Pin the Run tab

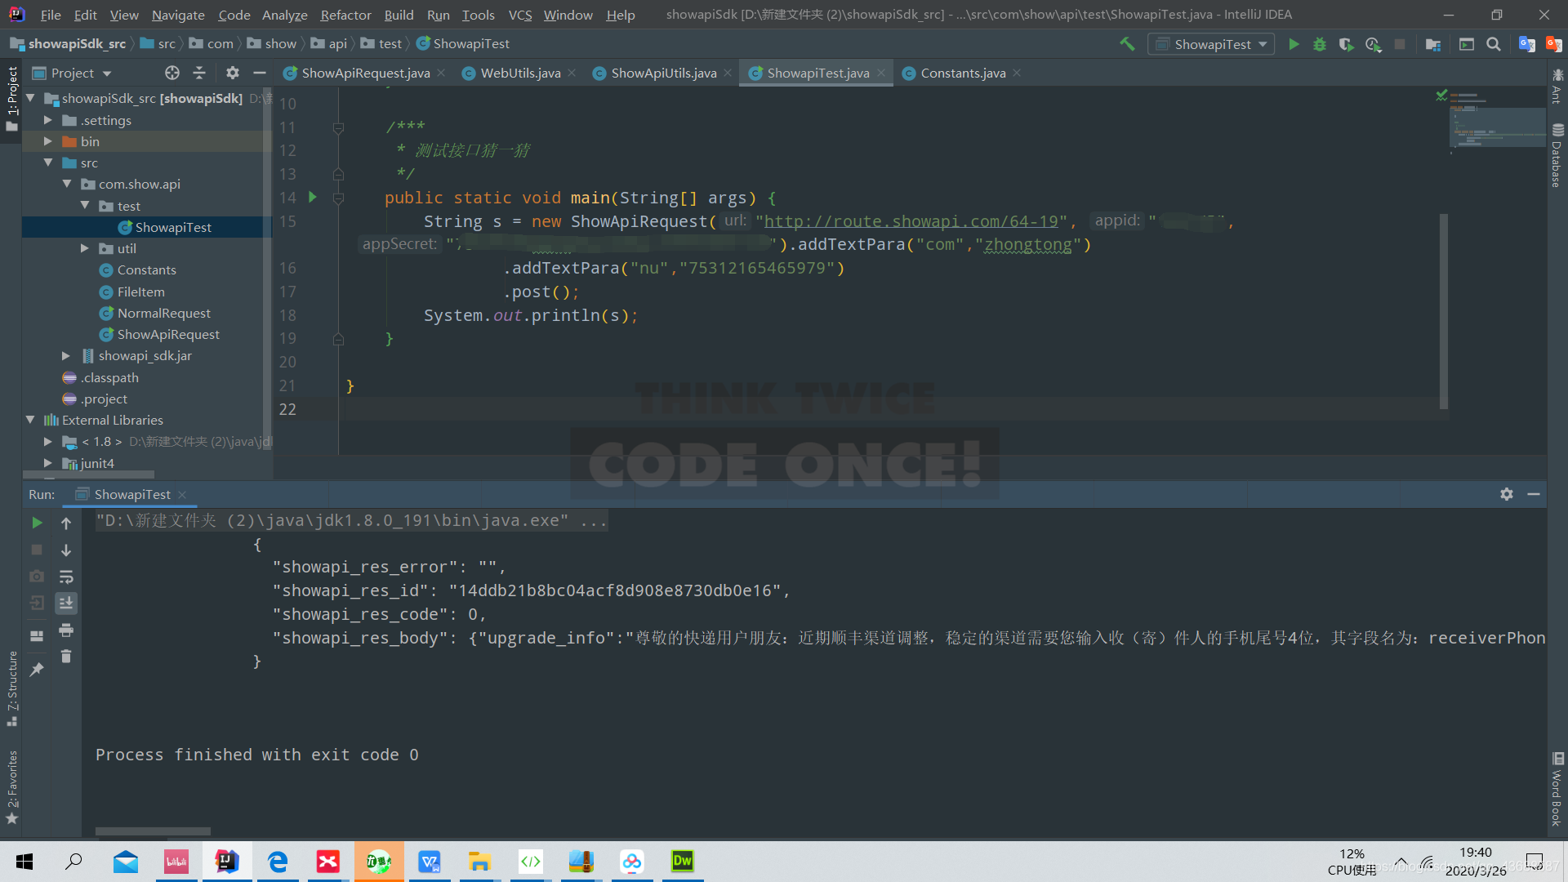tap(37, 670)
